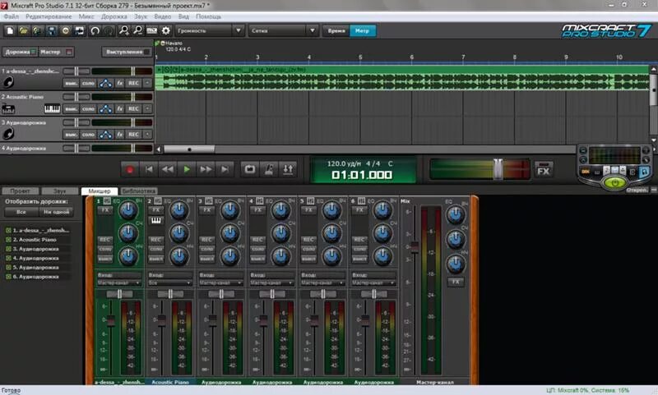Start playback with the green play button
This screenshot has width=658, height=395.
click(187, 170)
